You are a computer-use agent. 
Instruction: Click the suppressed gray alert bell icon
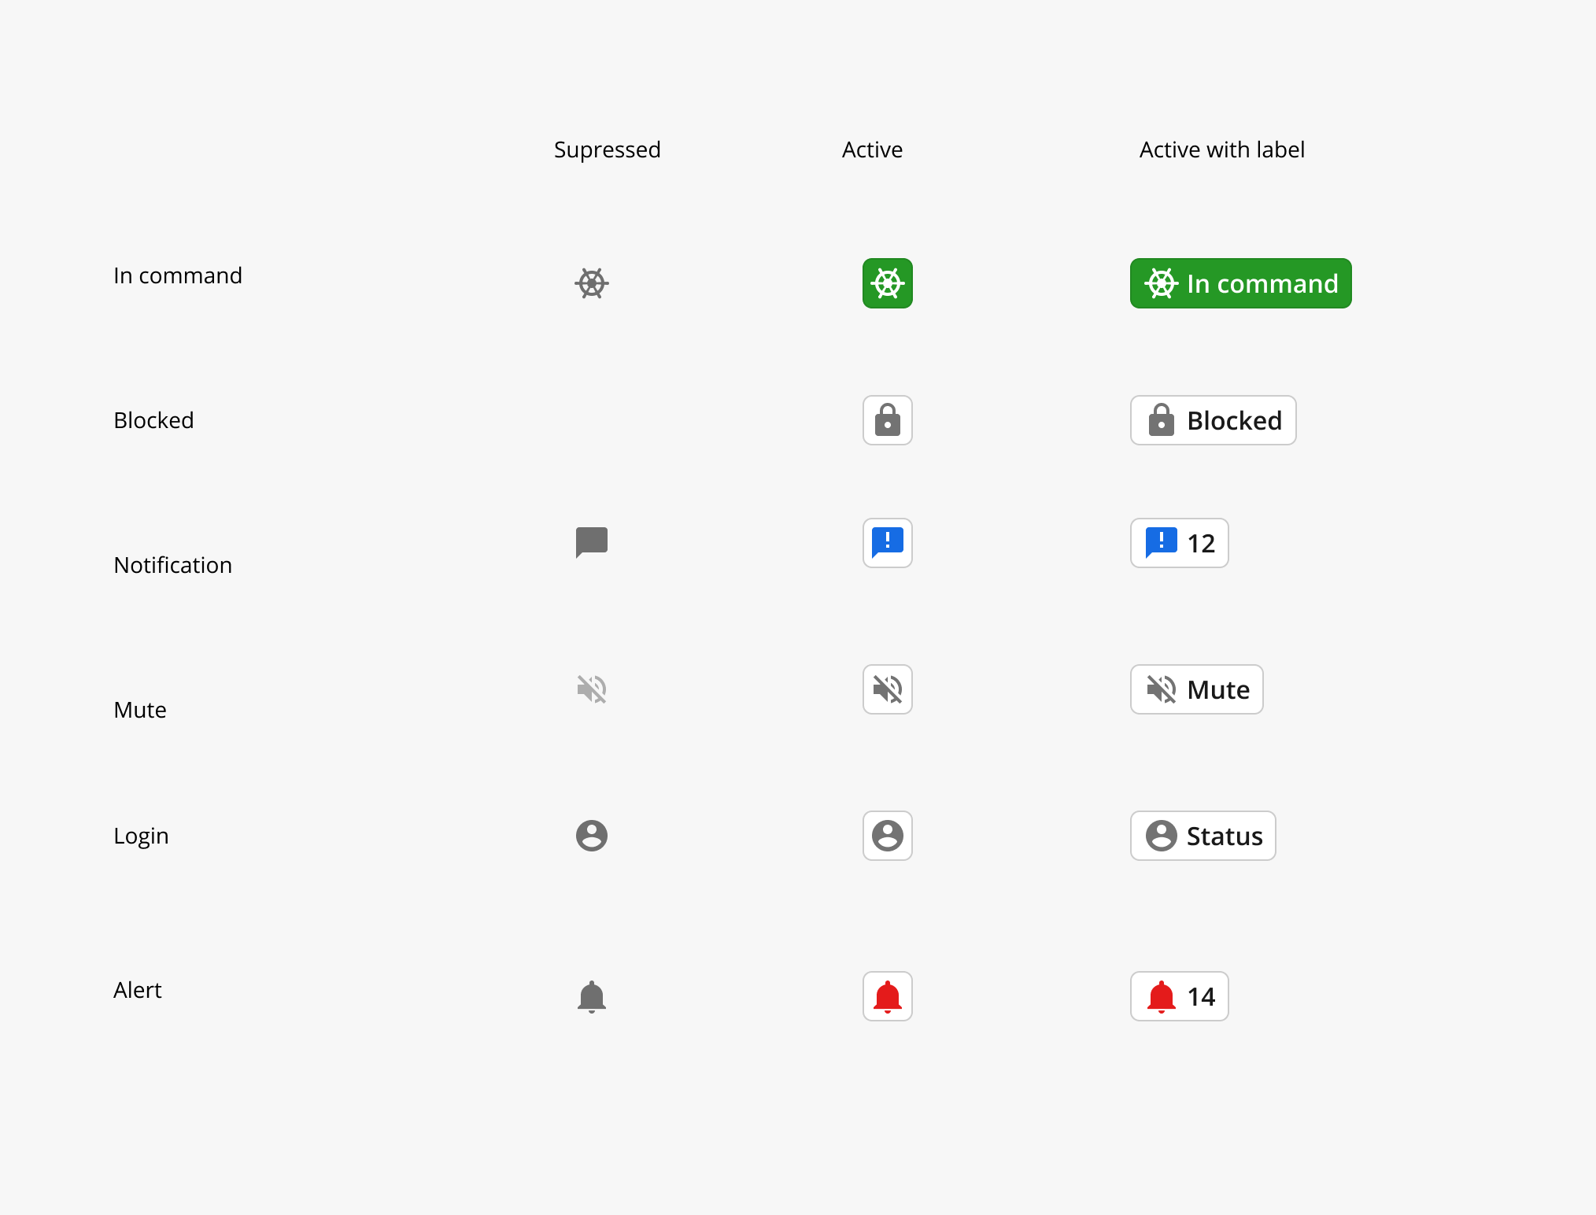(x=592, y=997)
